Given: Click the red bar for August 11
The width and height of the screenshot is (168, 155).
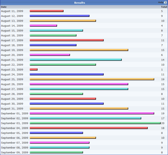Looking at the screenshot, I should (x=46, y=11).
